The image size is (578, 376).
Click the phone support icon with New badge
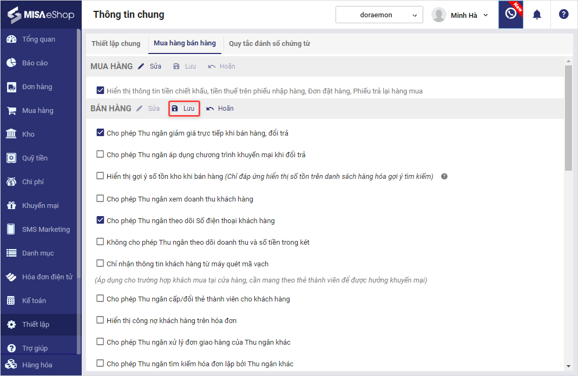coord(510,15)
